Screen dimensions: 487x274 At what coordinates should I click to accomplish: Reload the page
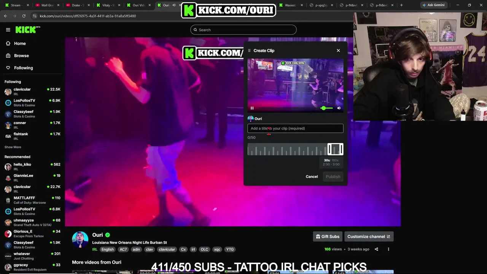tap(24, 16)
